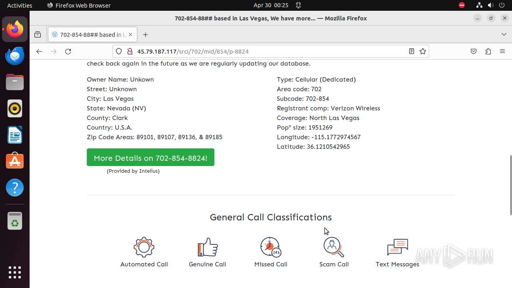Click the Text Messages label

397,264
